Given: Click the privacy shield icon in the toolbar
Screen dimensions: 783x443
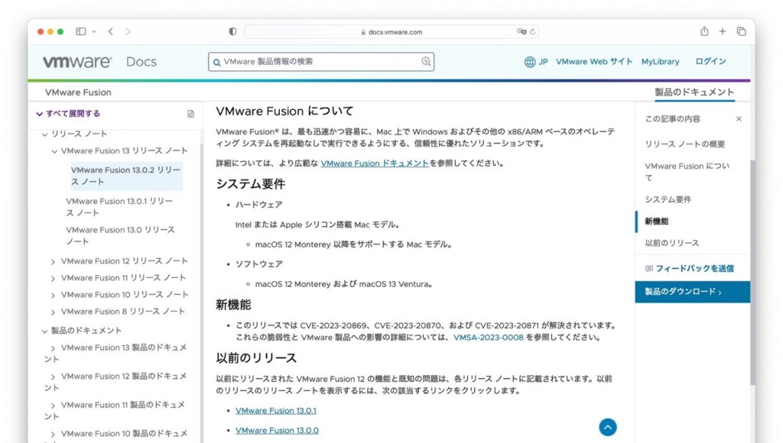Looking at the screenshot, I should point(232,31).
